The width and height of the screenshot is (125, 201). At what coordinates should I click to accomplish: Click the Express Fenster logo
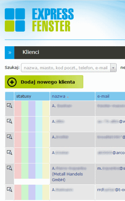click(x=39, y=20)
